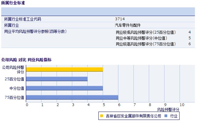Click the blue 中分位值 bar in chart
Screen dimensions: 198x123
[x=65, y=88]
